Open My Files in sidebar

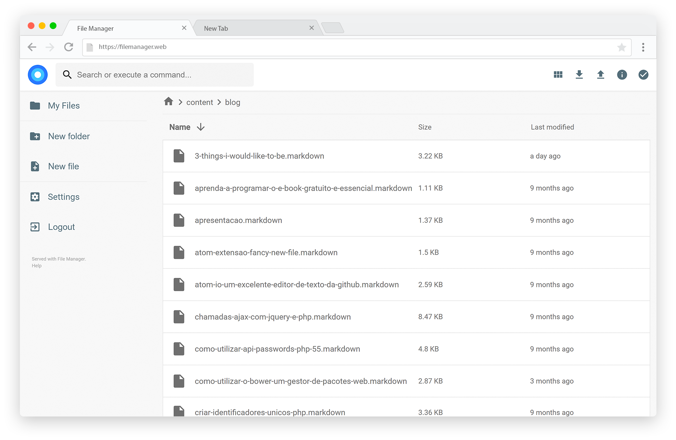[64, 106]
